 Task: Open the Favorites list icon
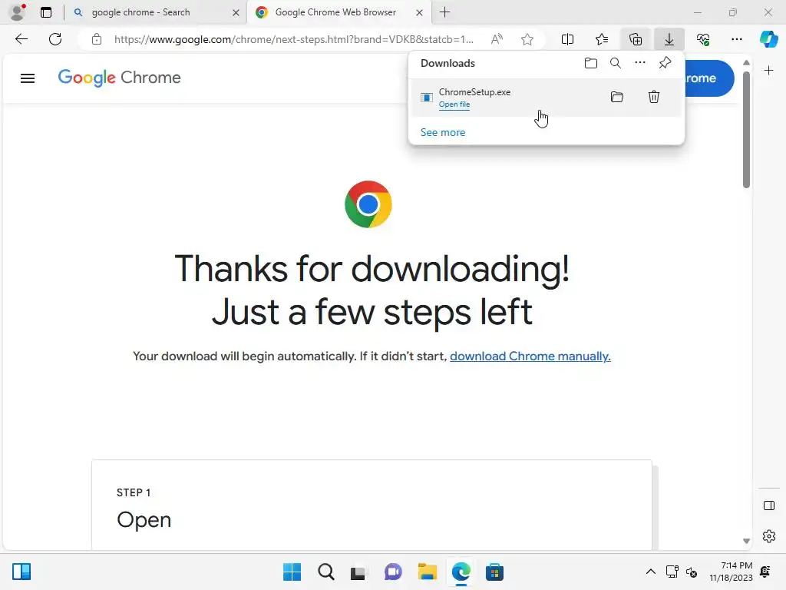coord(602,39)
